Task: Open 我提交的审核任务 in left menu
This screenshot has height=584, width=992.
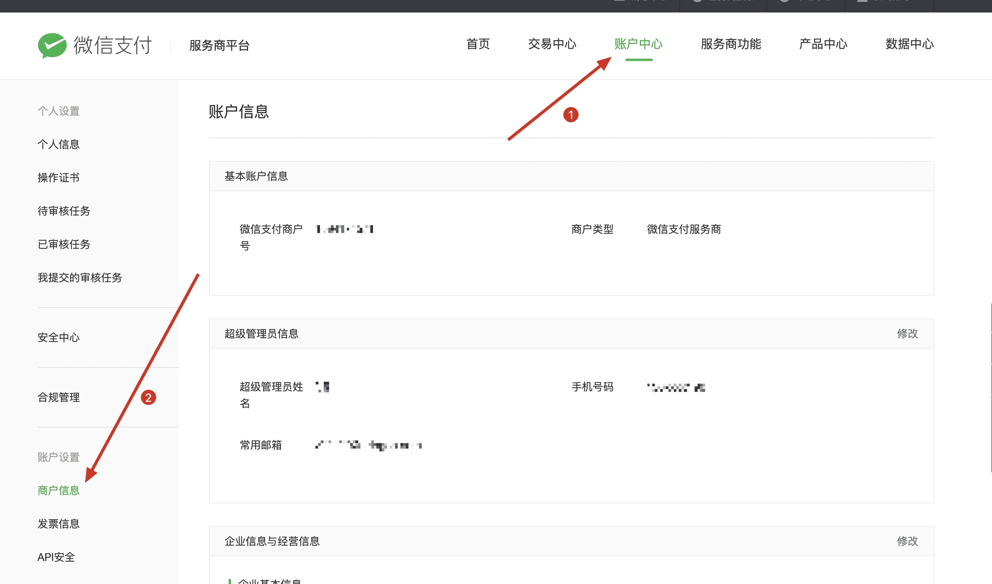Action: click(80, 278)
